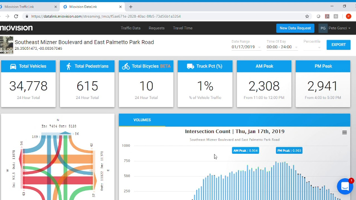Viewport: 356px width, 200px height.
Task: Click Total Bicycles 10 card
Action: (146, 84)
